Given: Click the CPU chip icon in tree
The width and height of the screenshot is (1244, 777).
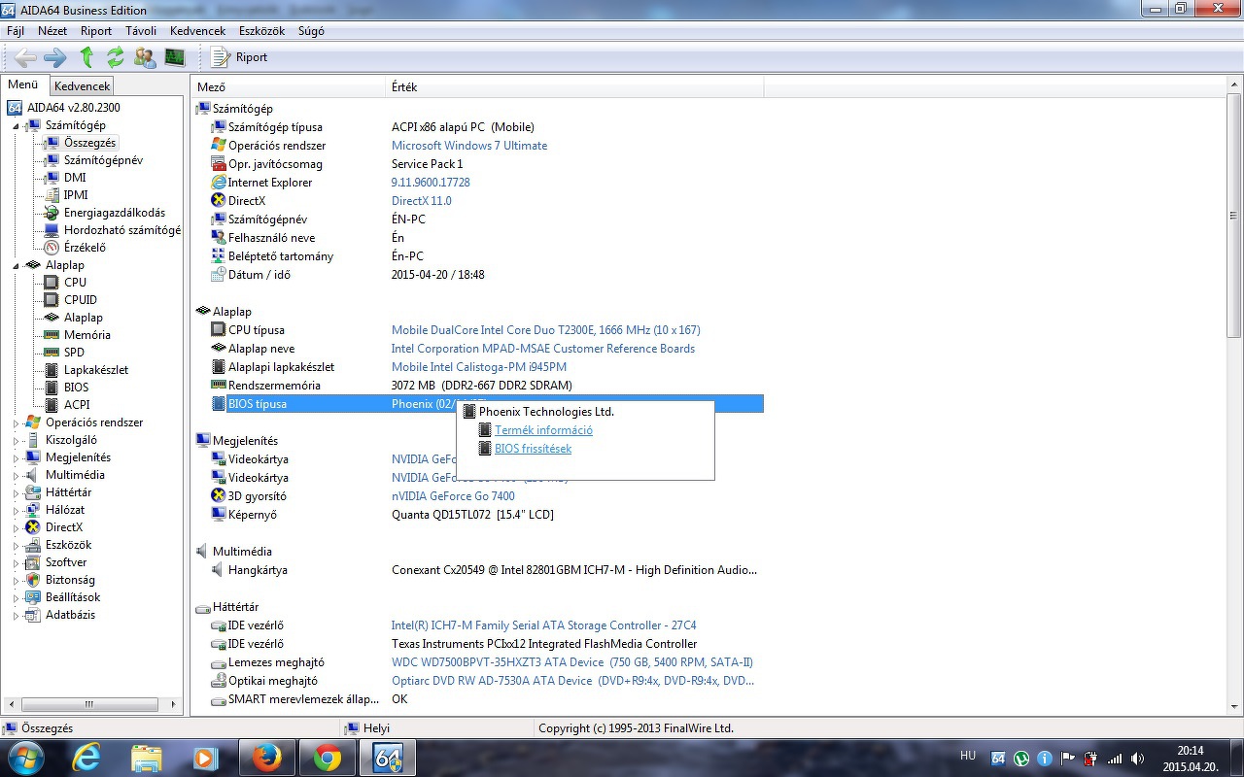Looking at the screenshot, I should coord(52,283).
